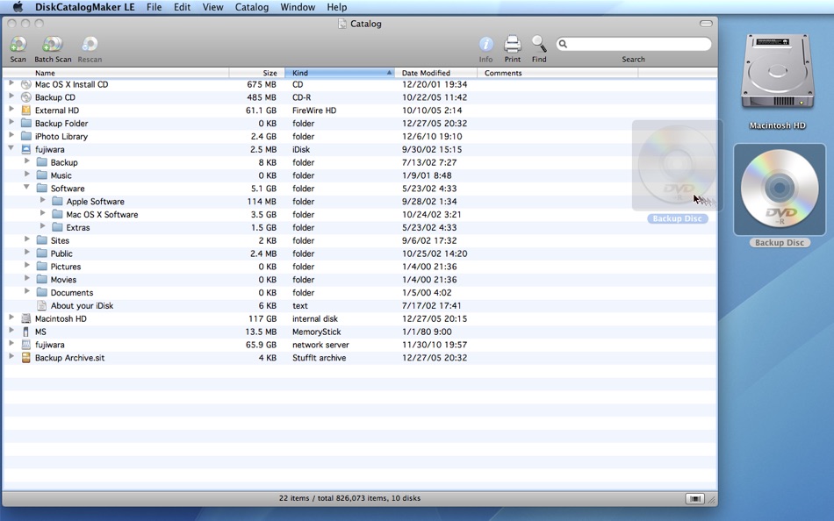Open the View menu
Image resolution: width=834 pixels, height=521 pixels.
[212, 7]
